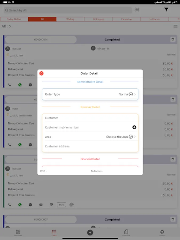Open the Dashboard bottom tab
Screen dimensions: 180x240
pyautogui.click(x=18, y=233)
